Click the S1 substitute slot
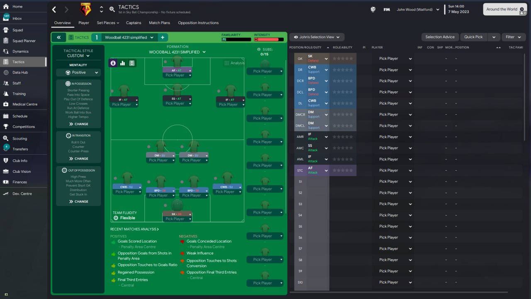This screenshot has width=531, height=299. (x=300, y=182)
